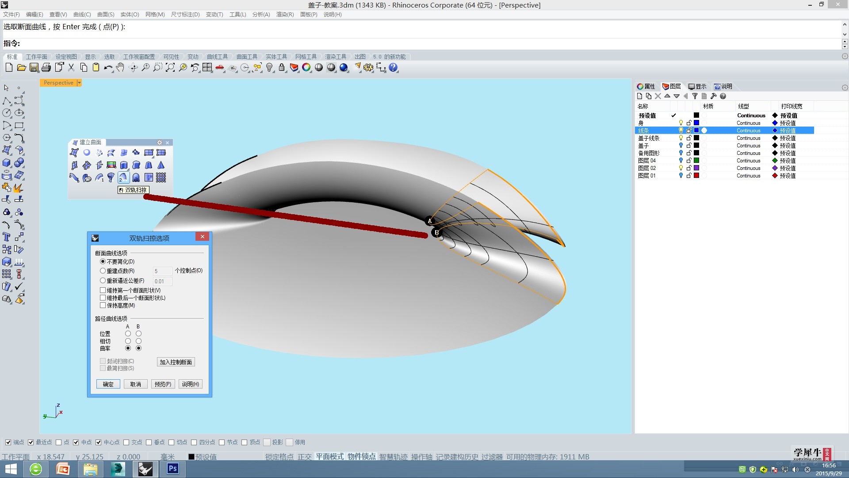Viewport: 849px width, 478px height.
Task: Open the 分析(A) menu
Action: (261, 15)
